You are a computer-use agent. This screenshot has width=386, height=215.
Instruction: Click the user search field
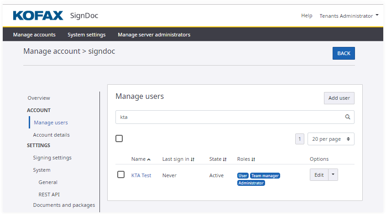(x=228, y=117)
